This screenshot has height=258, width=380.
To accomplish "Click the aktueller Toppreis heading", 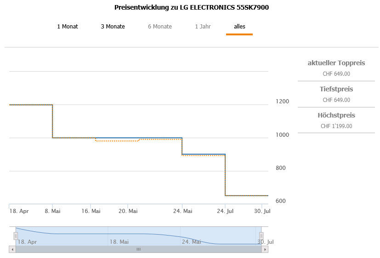I will (336, 63).
